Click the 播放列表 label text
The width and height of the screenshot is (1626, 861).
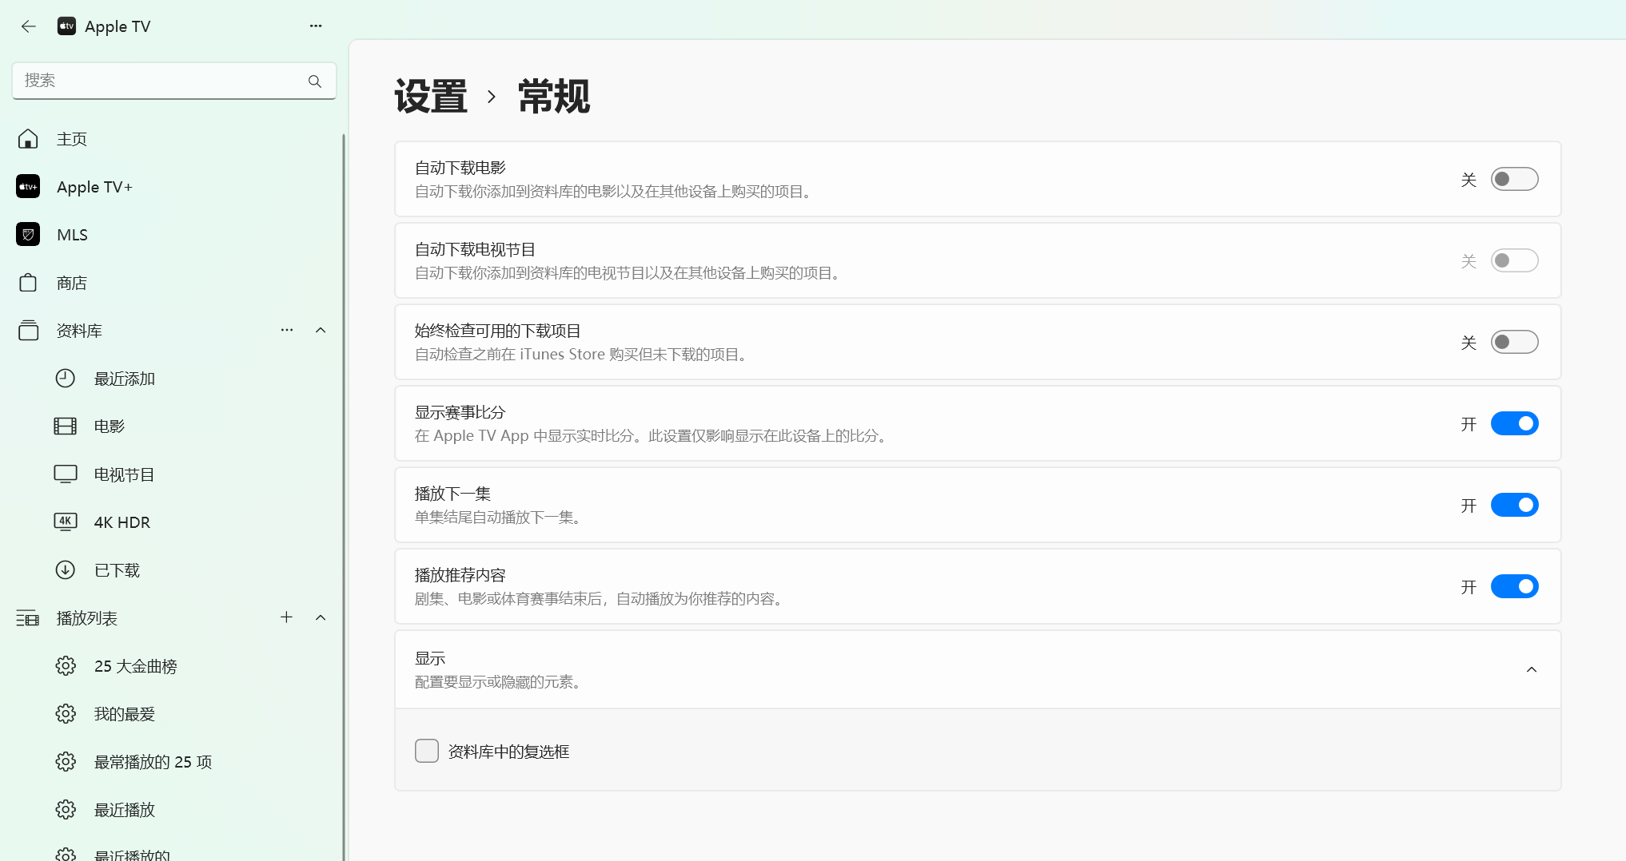(x=87, y=618)
